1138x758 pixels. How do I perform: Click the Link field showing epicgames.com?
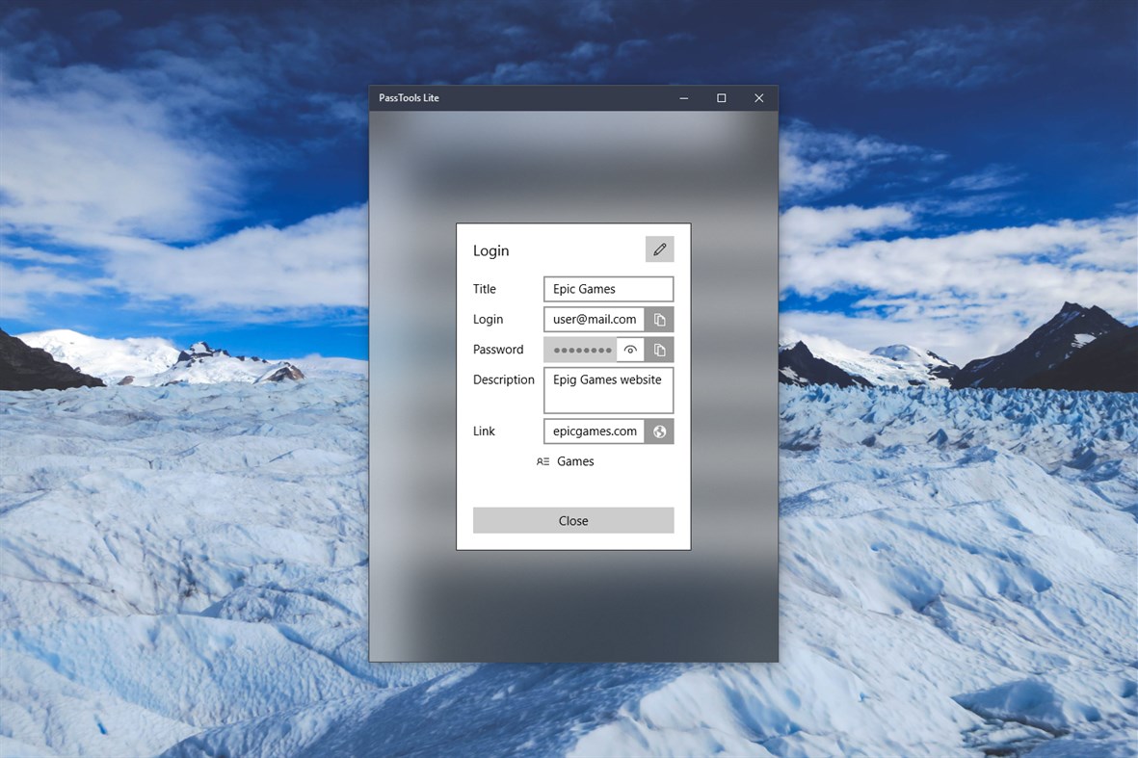(x=593, y=431)
